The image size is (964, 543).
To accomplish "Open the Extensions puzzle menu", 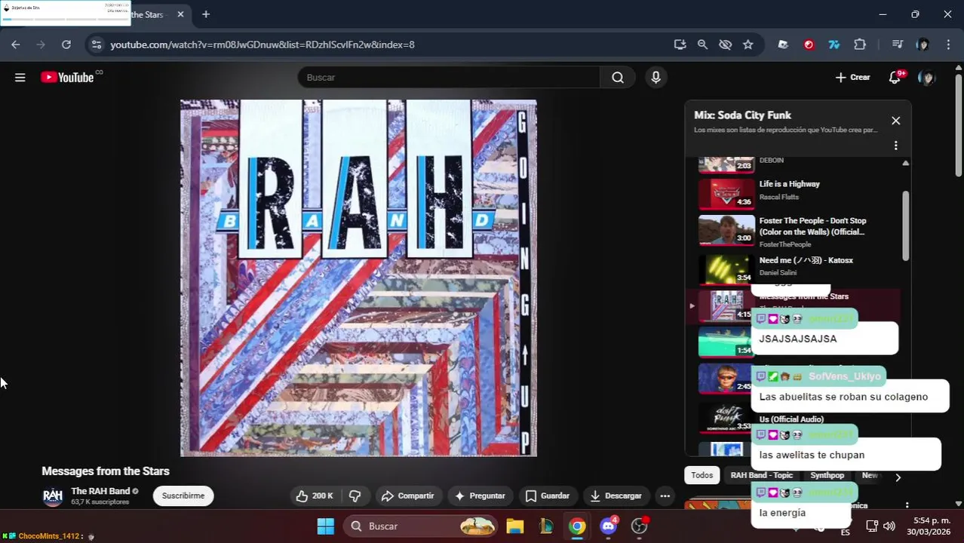I will (860, 44).
